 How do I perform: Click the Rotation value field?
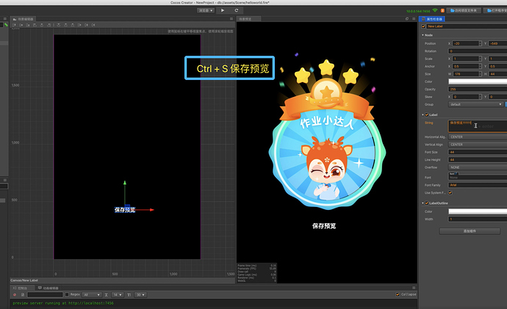(478, 51)
